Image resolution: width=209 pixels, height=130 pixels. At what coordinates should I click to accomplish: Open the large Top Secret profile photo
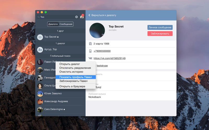click(x=97, y=30)
